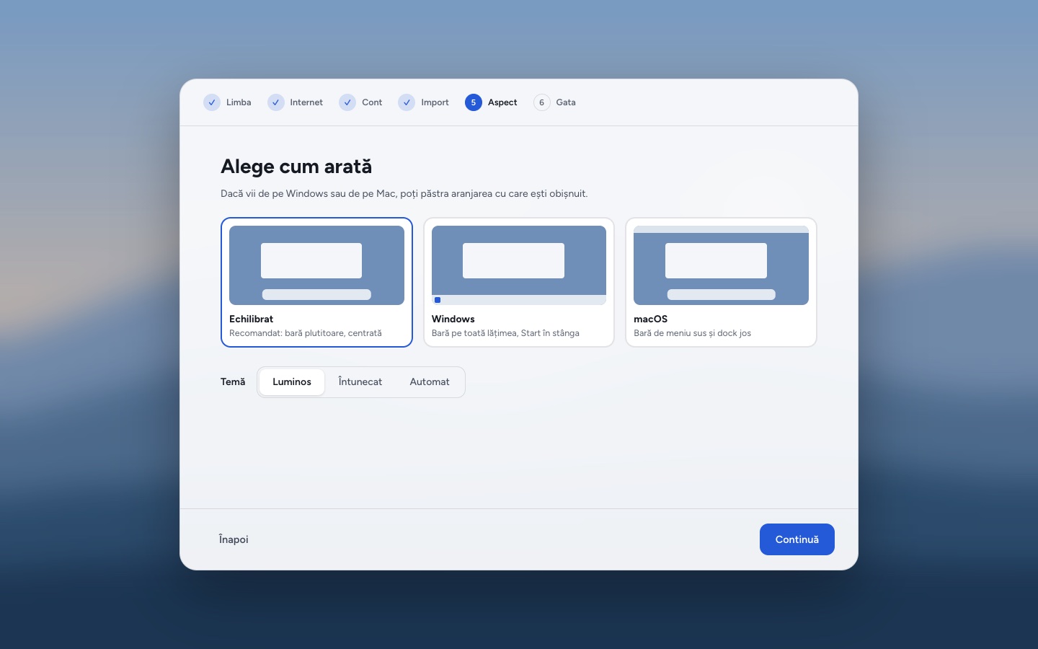The image size is (1038, 649).
Task: Choose the Windows layout card
Action: (x=519, y=282)
